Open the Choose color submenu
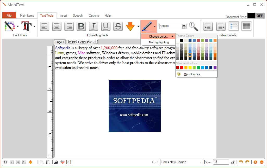267x168 pixels. click(158, 37)
